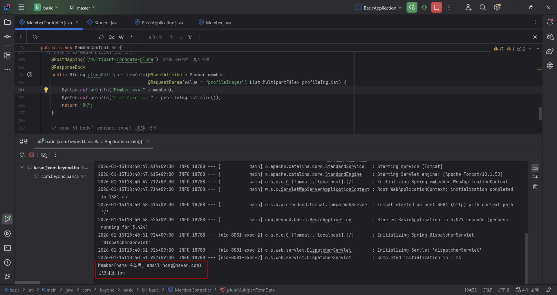
Task: Toggle soft-wrap in console
Action: point(535,168)
